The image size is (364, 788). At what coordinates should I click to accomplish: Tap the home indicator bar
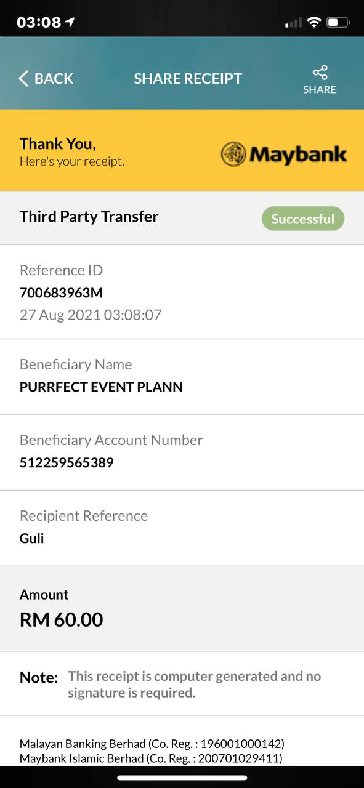coord(182,778)
